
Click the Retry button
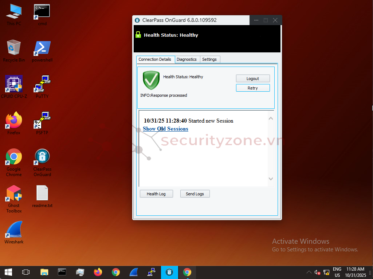tap(253, 88)
